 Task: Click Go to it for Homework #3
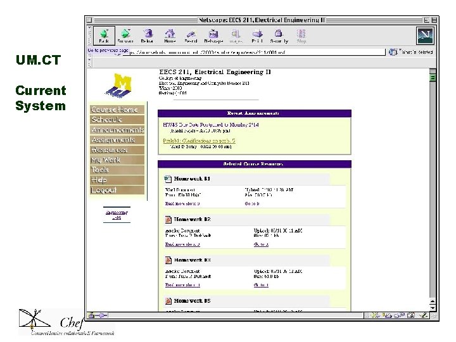(261, 285)
